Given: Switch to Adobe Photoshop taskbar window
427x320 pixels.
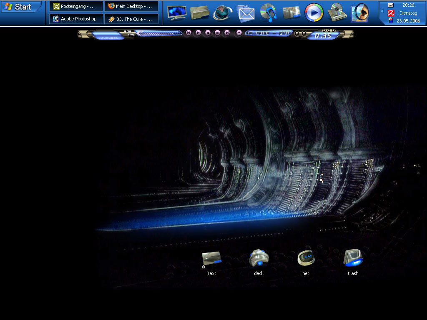Looking at the screenshot, I should click(x=76, y=19).
